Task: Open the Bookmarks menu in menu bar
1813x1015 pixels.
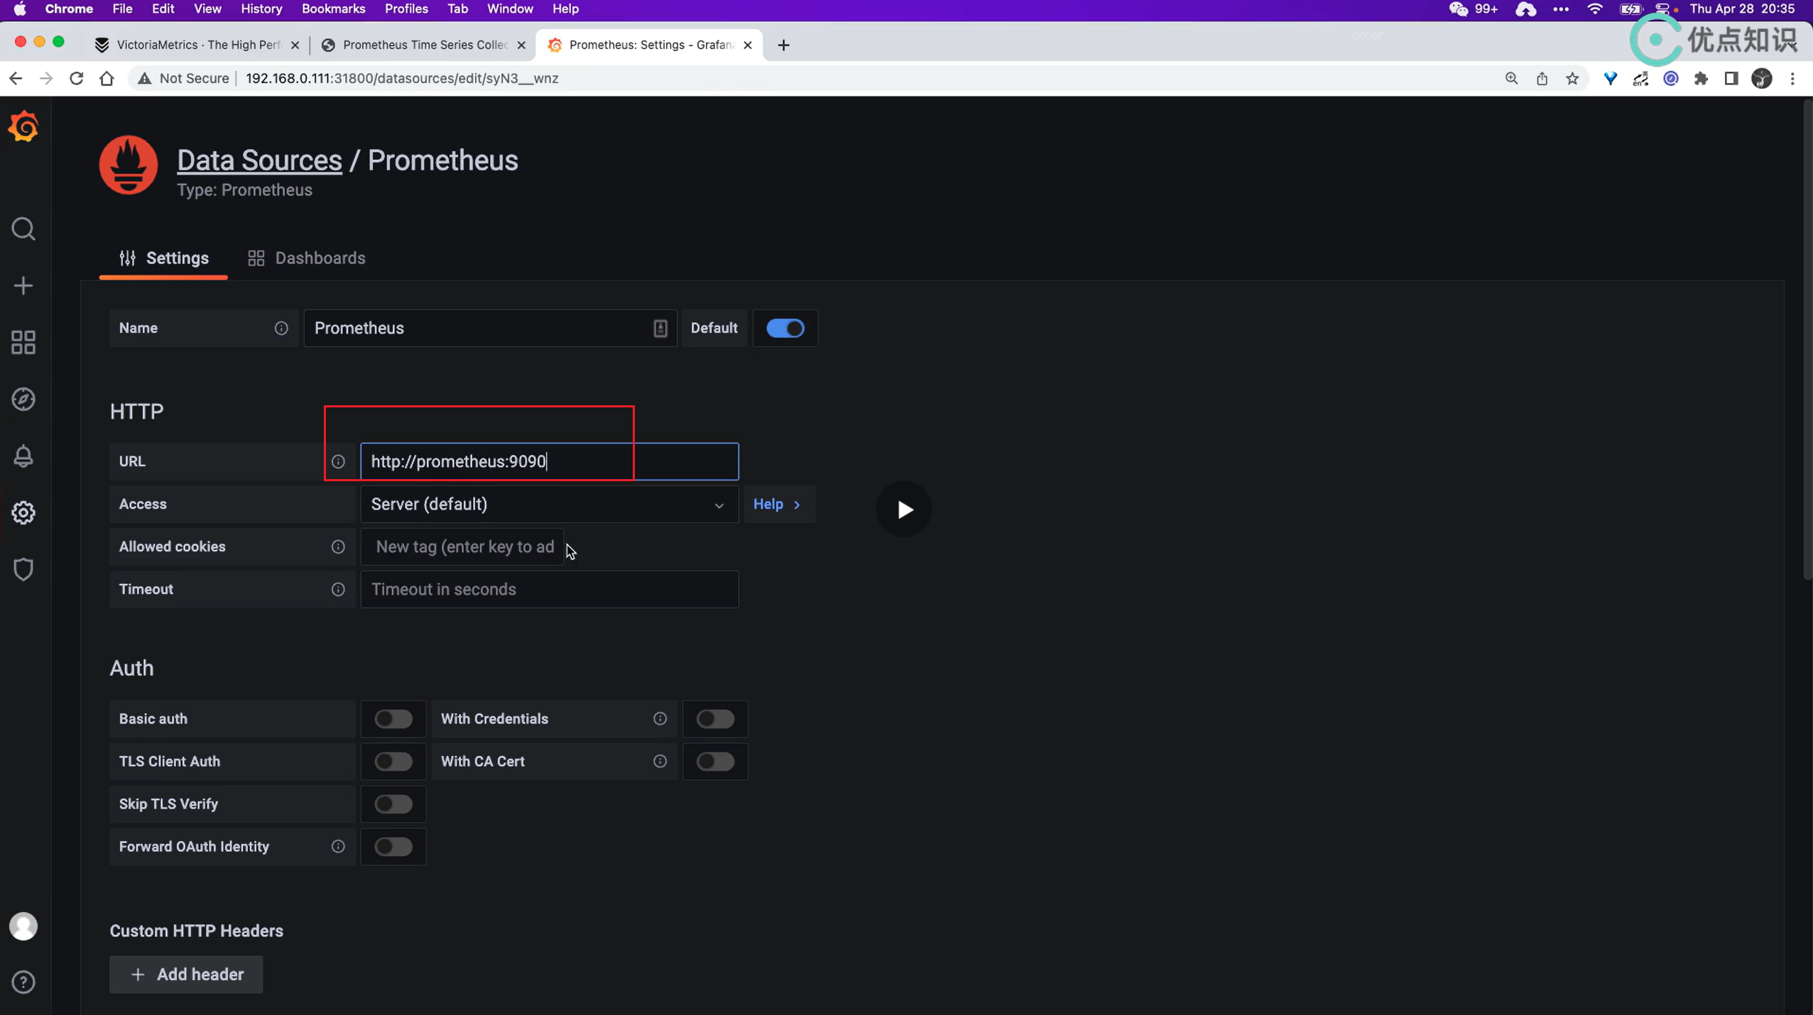Action: [x=333, y=9]
